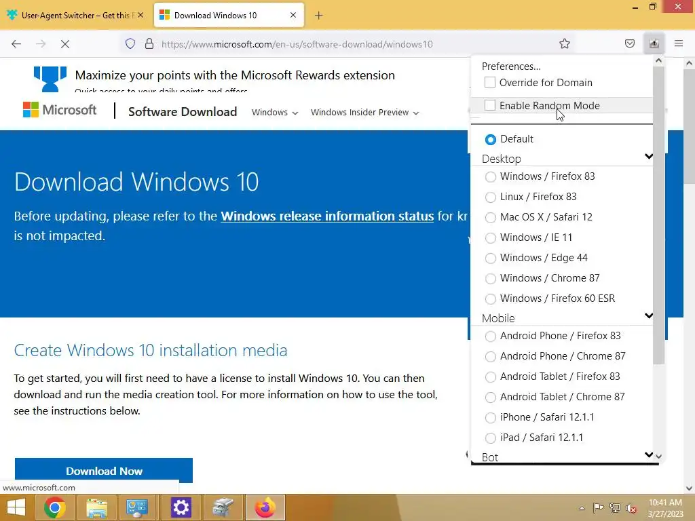
Task: Bookmark this page with the star icon
Action: (x=564, y=44)
